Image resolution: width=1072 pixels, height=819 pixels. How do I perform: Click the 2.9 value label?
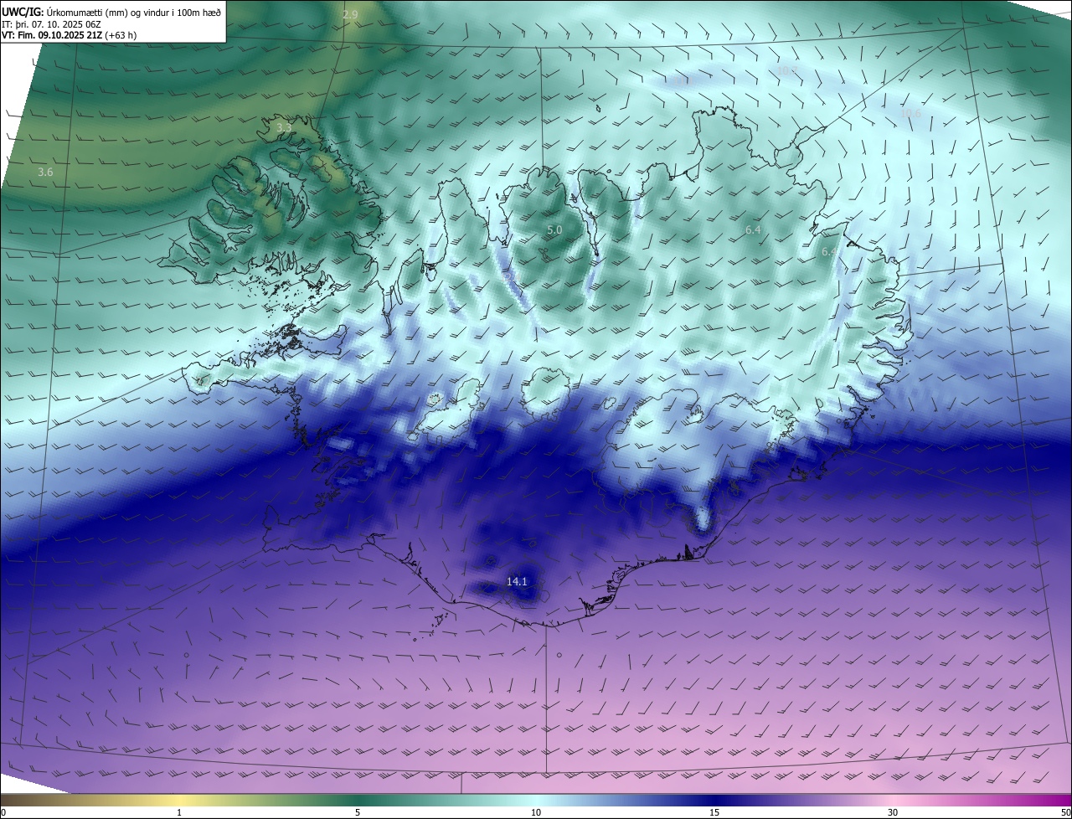point(350,15)
